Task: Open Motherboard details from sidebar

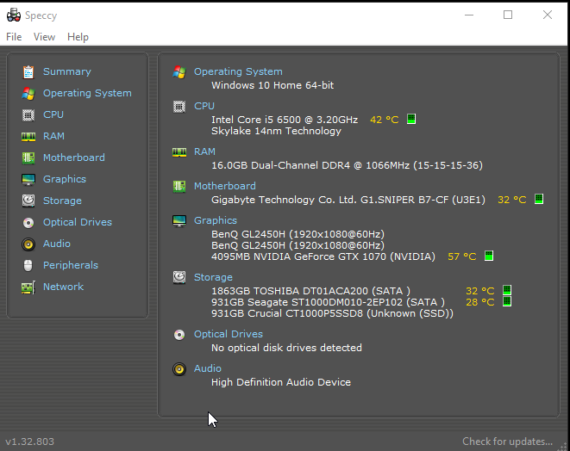Action: [74, 158]
